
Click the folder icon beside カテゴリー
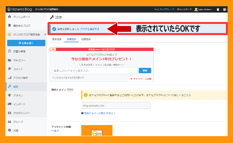(9, 60)
